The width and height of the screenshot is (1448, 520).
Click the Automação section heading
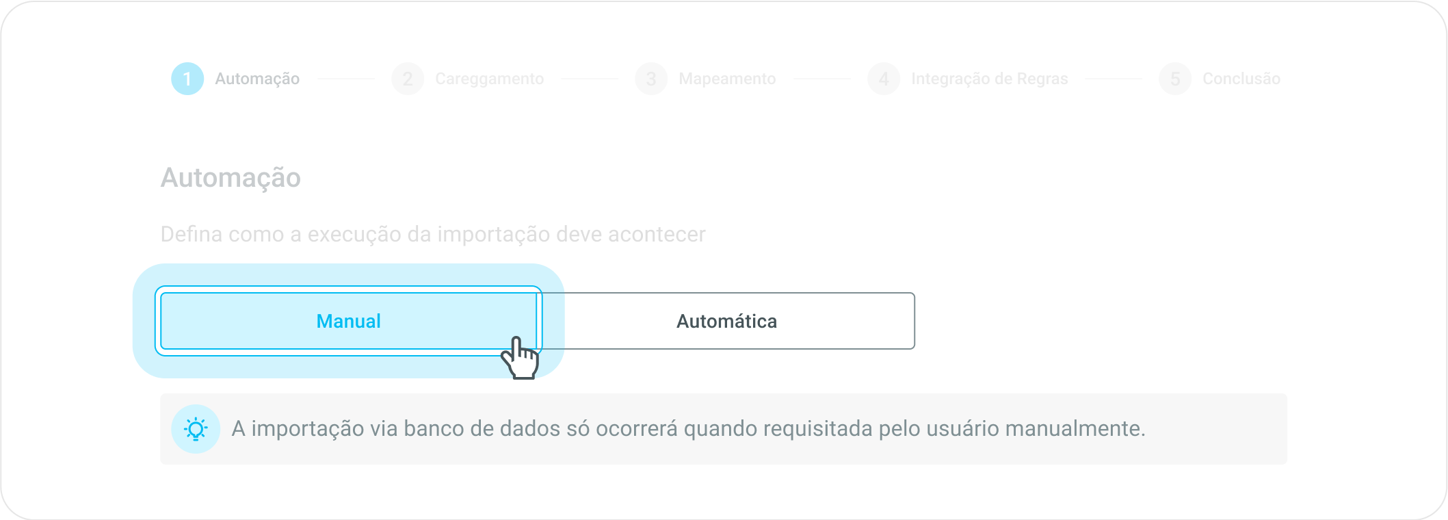coord(231,178)
